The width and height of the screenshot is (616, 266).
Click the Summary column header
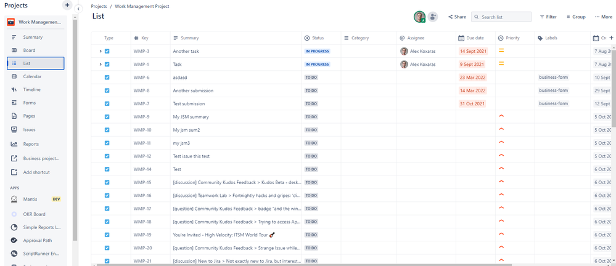point(236,38)
